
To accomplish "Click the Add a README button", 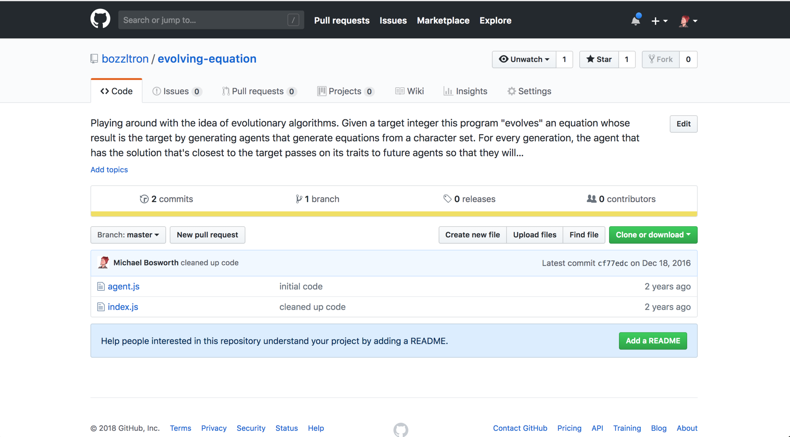I will [652, 341].
